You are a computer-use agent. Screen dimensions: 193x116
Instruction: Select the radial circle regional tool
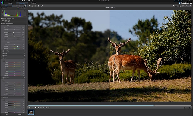click(x=6, y=21)
